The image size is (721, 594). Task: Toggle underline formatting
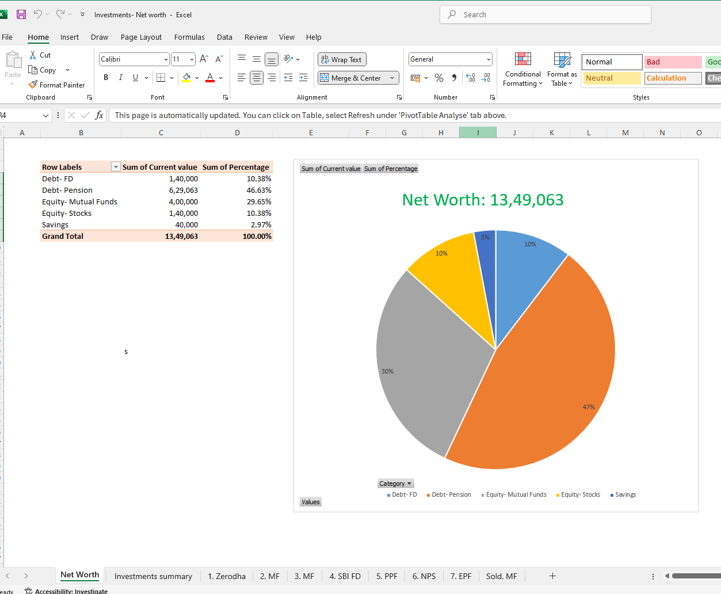pos(135,78)
